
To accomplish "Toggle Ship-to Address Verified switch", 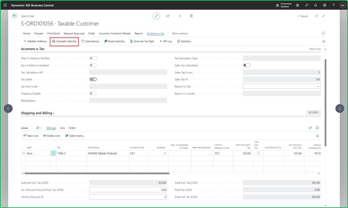I will point(93,58).
